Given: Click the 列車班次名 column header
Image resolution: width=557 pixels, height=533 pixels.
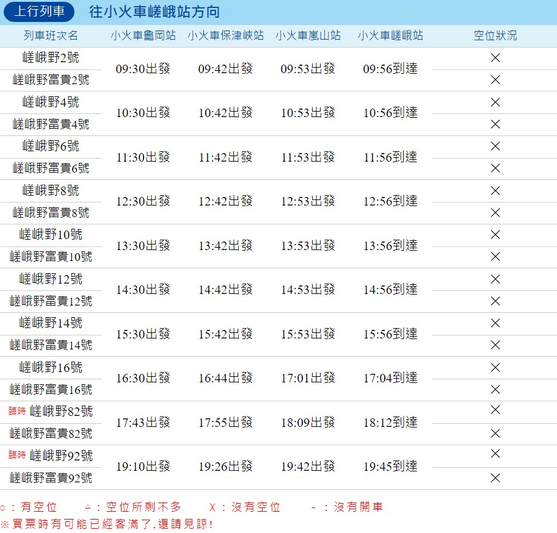Looking at the screenshot, I should (51, 35).
